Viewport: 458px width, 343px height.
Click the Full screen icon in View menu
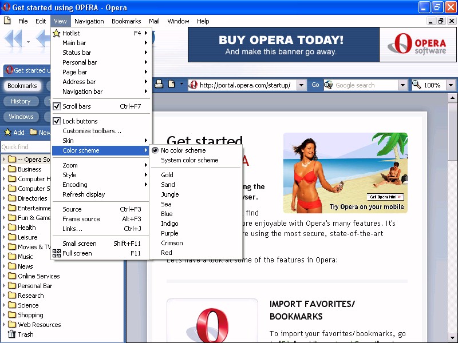pyautogui.click(x=57, y=253)
